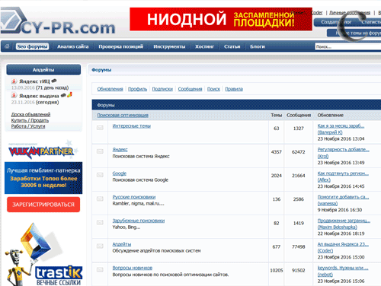Open the Правила link

point(234,89)
